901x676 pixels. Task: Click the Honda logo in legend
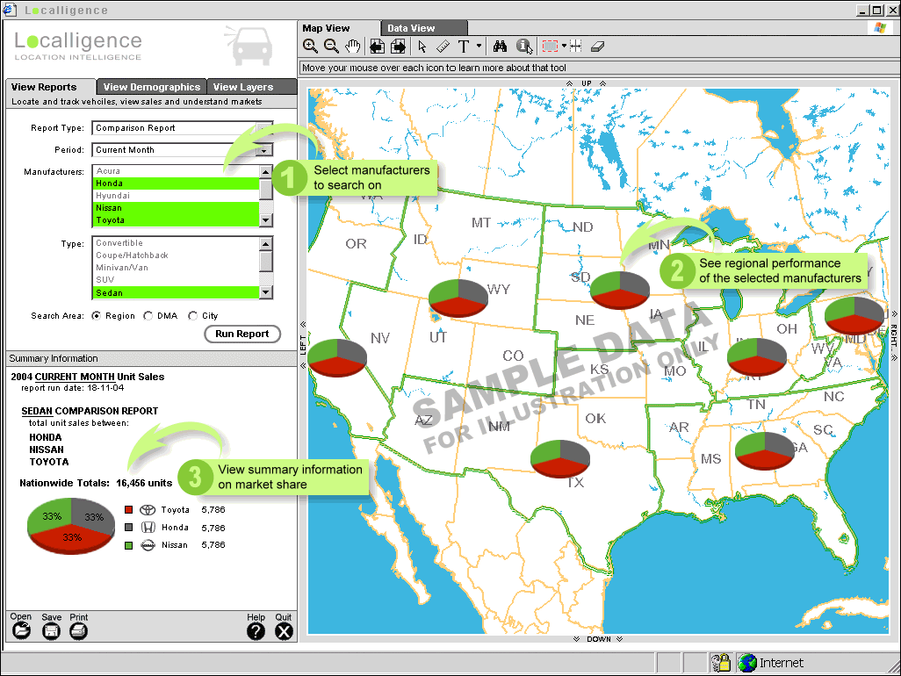(148, 528)
